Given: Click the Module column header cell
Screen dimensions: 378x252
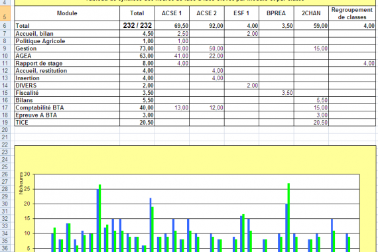Looking at the screenshot, I should click(67, 13).
